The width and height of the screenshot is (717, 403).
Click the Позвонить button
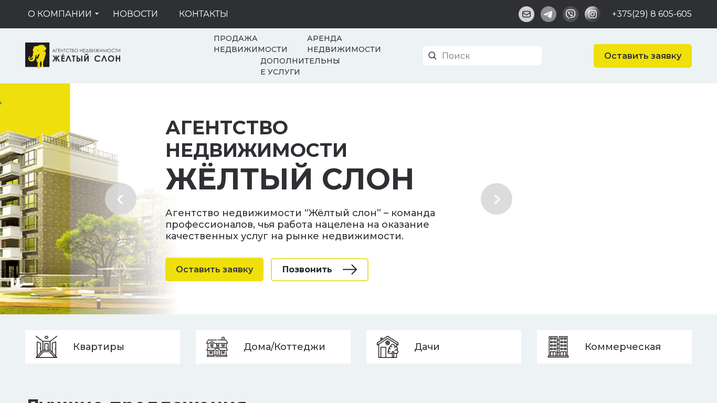coord(320,270)
